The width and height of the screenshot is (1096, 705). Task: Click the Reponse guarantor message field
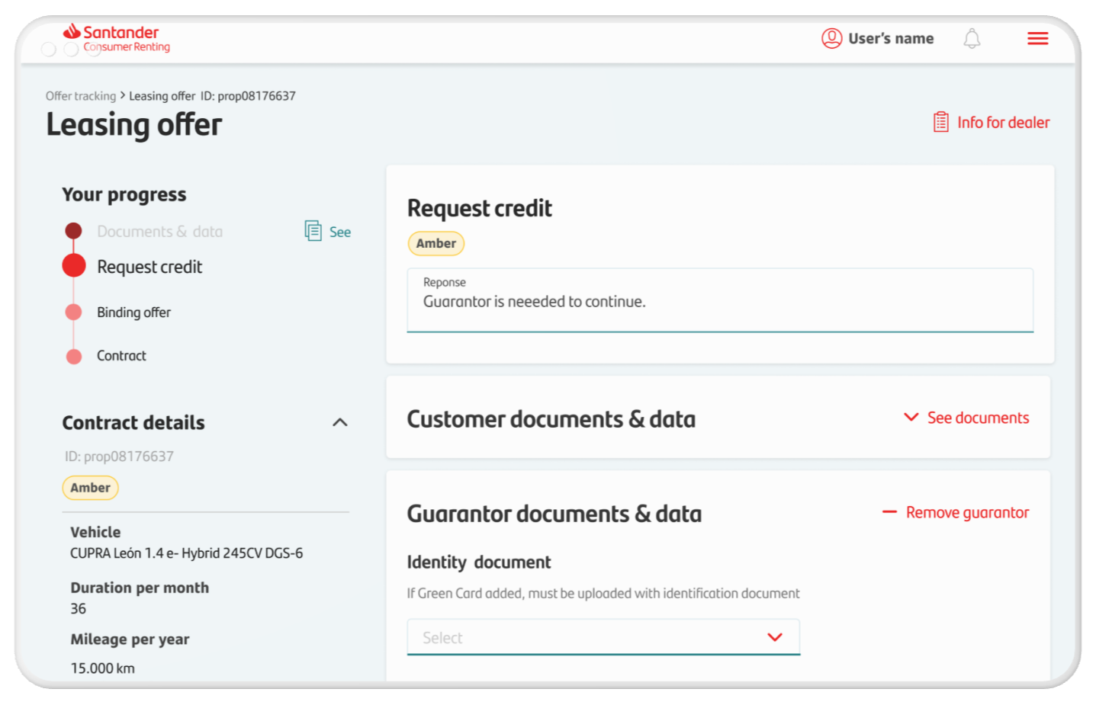coord(720,300)
